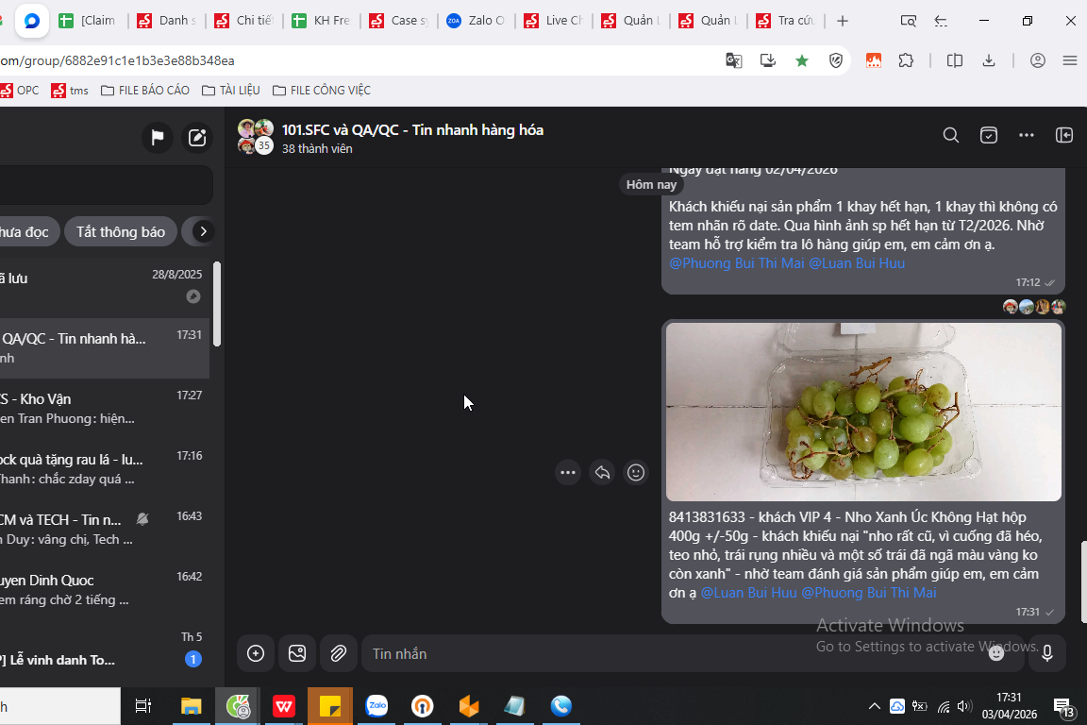Image resolution: width=1087 pixels, height=725 pixels.
Task: Switch to the 'Live Ch' browser tab
Action: (553, 21)
